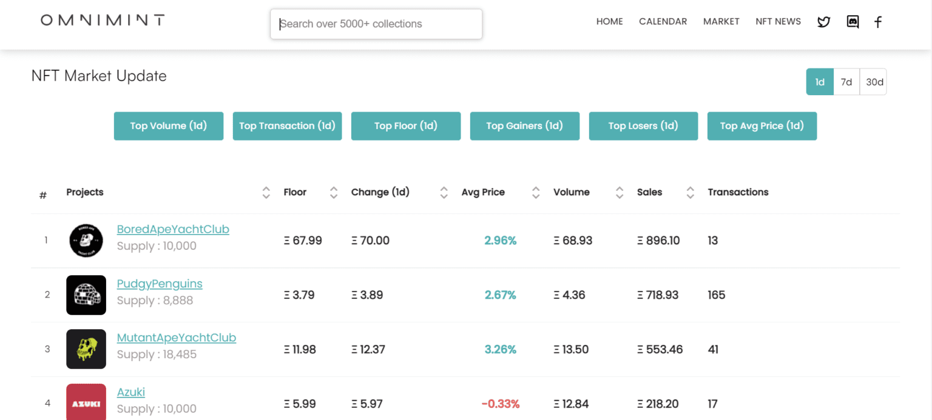Open the Facebook social icon

click(x=878, y=22)
